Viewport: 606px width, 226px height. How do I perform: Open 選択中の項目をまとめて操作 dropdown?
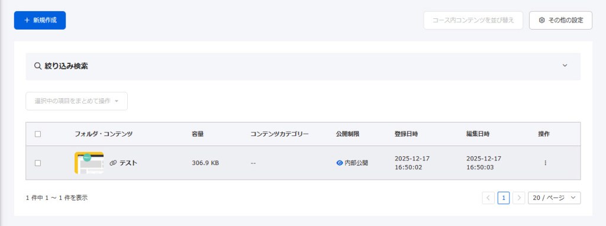click(76, 101)
